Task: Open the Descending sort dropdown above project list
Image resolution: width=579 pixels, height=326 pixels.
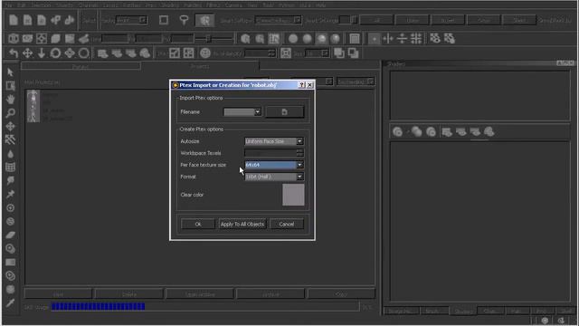Action: coord(356,81)
